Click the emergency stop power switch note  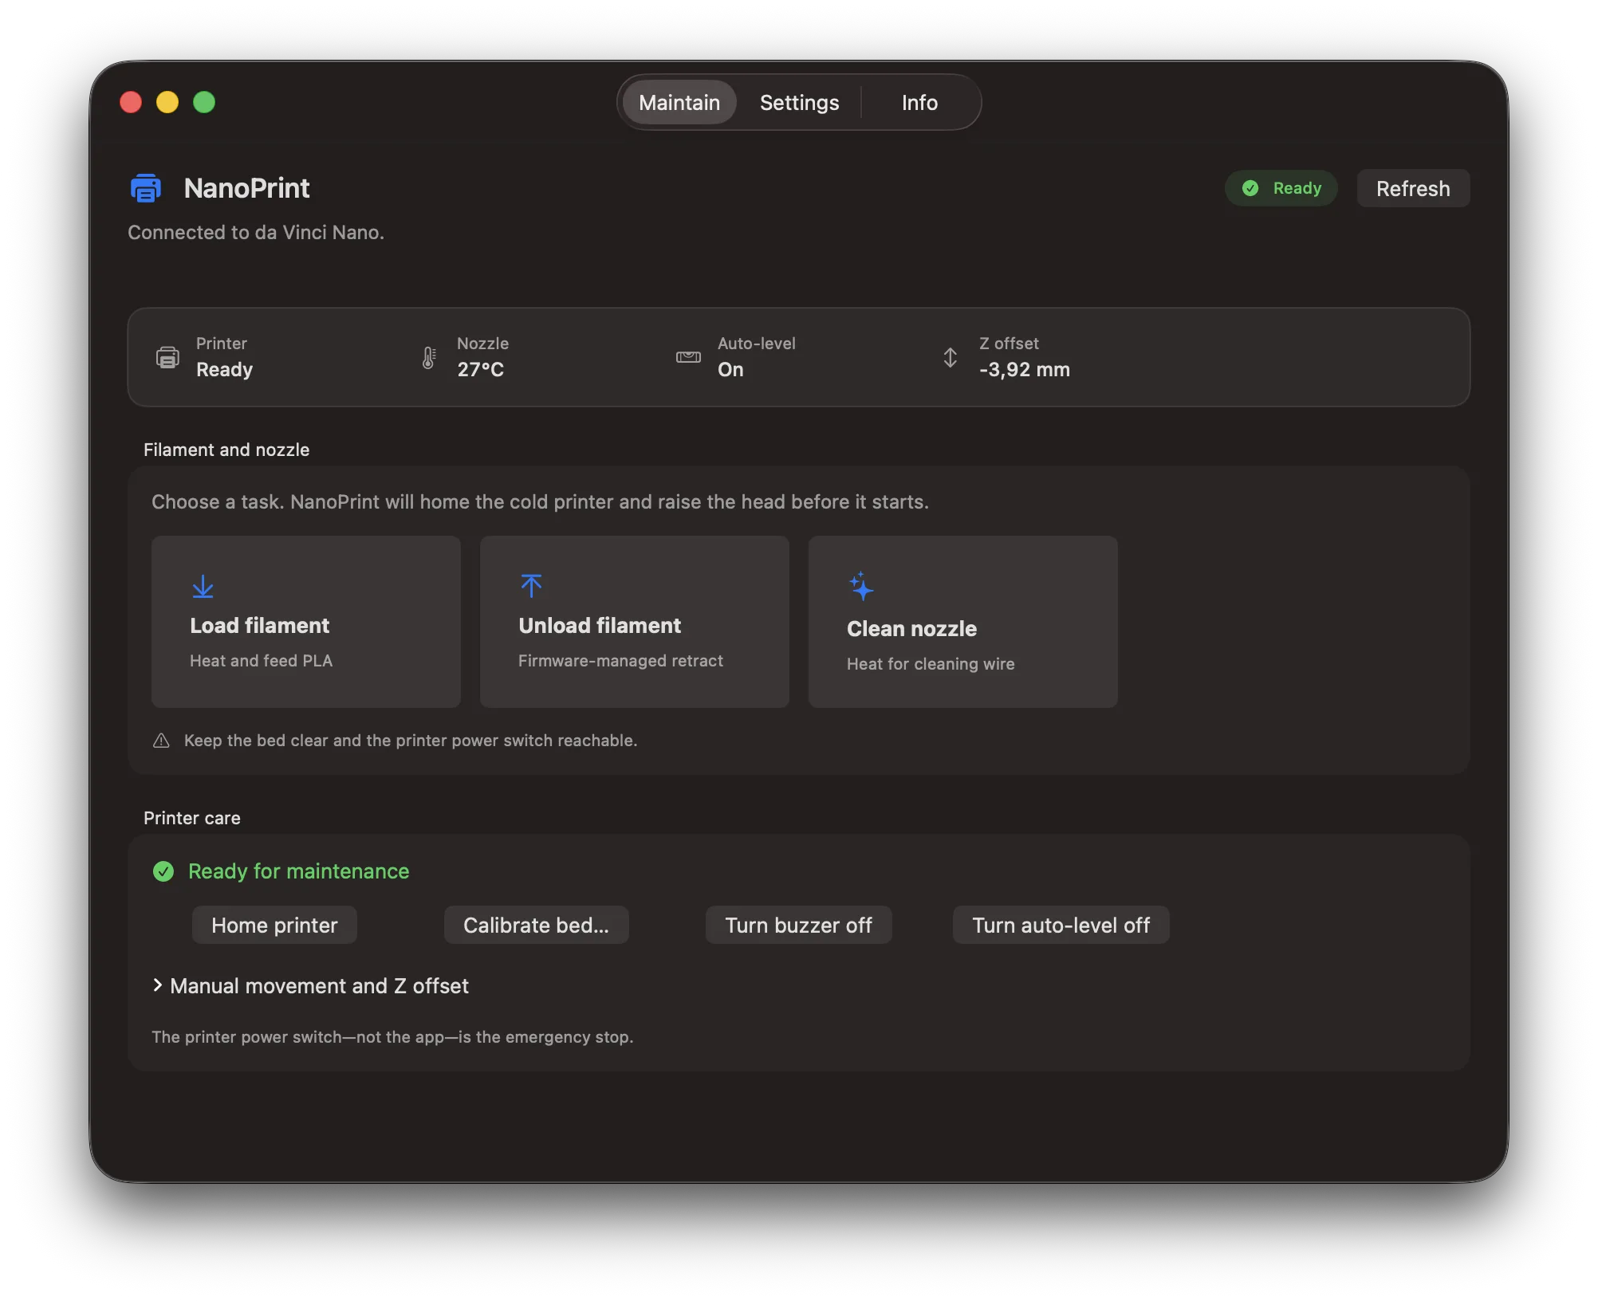tap(392, 1037)
